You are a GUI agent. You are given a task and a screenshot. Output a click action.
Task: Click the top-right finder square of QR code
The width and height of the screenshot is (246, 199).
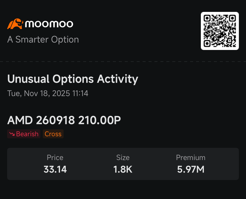point(233,18)
